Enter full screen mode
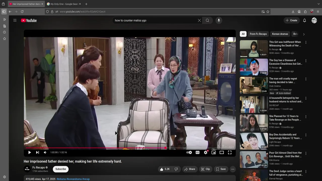 click(230, 152)
